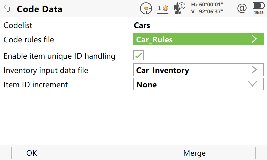Viewport: 267px width, 160px height.
Task: Click the clock time display
Action: click(258, 12)
